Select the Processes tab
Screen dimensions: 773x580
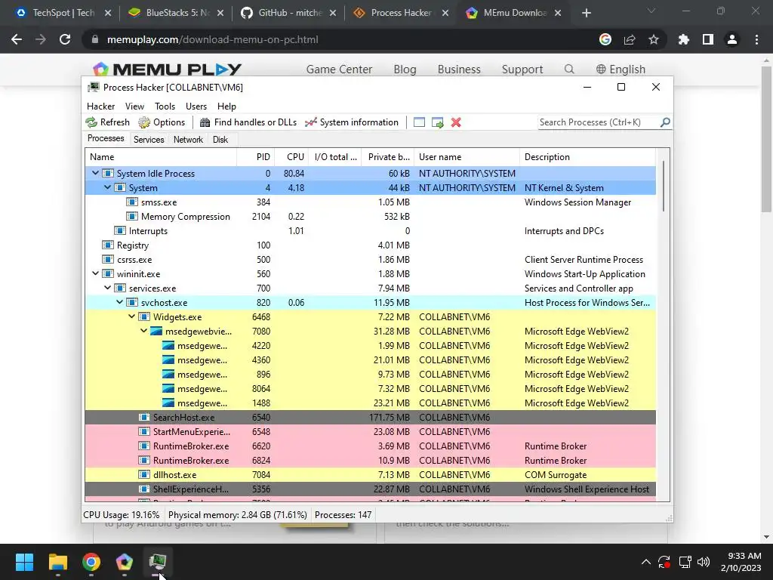coord(106,139)
